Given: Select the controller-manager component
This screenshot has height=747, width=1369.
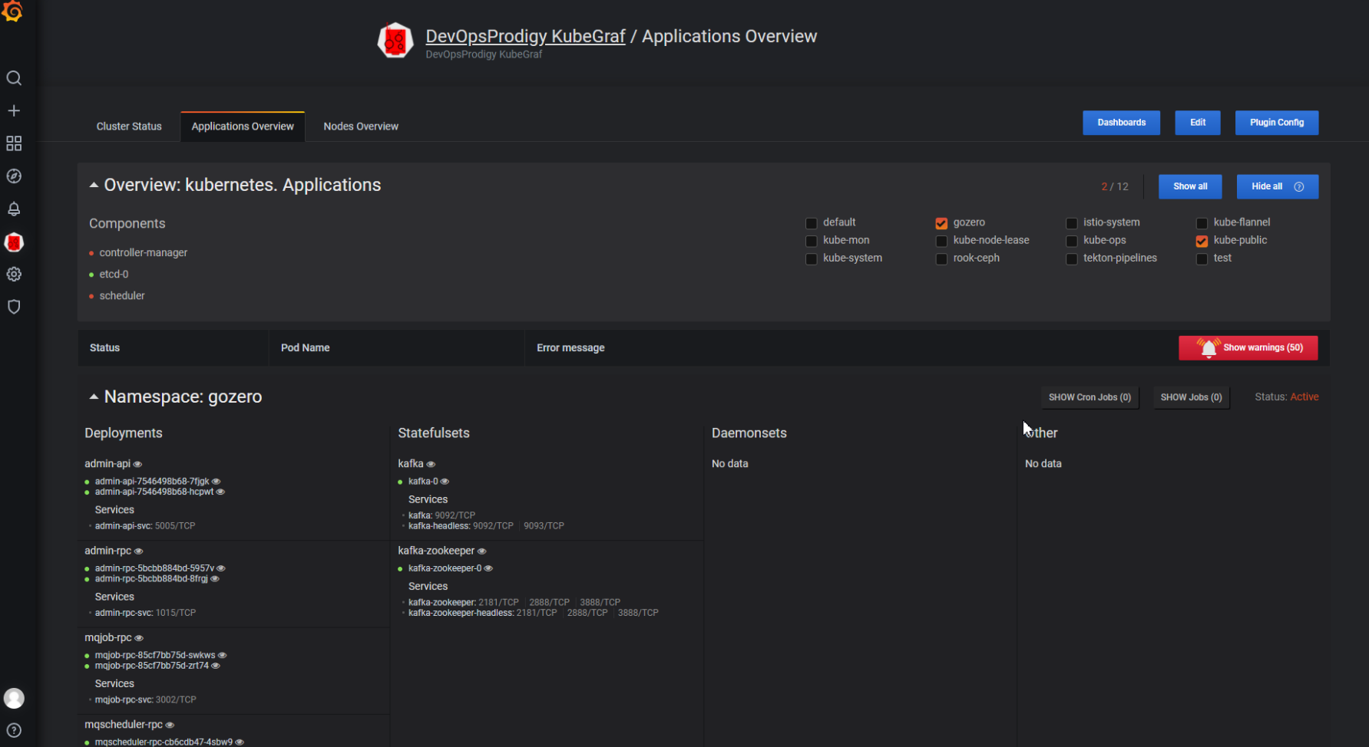Looking at the screenshot, I should point(143,252).
